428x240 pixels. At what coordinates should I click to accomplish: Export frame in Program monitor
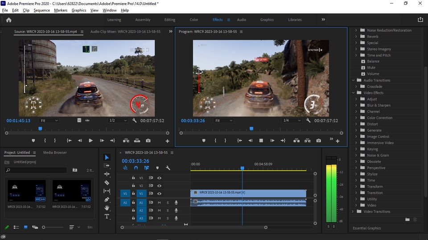point(318,140)
